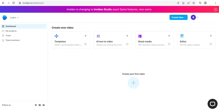Open the browser three-dot menu

216,3
